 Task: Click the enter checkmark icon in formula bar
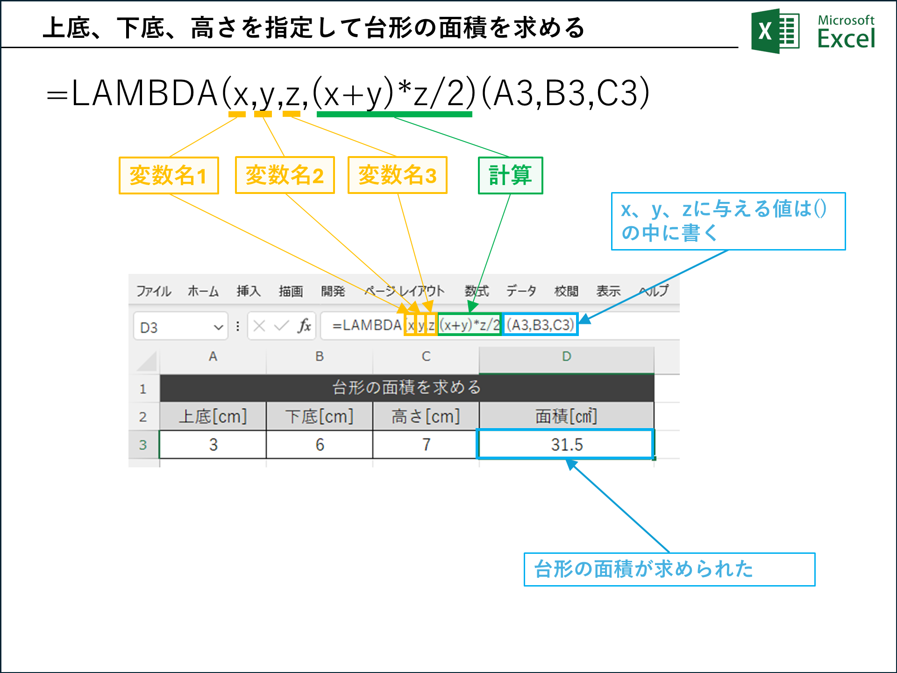[281, 326]
